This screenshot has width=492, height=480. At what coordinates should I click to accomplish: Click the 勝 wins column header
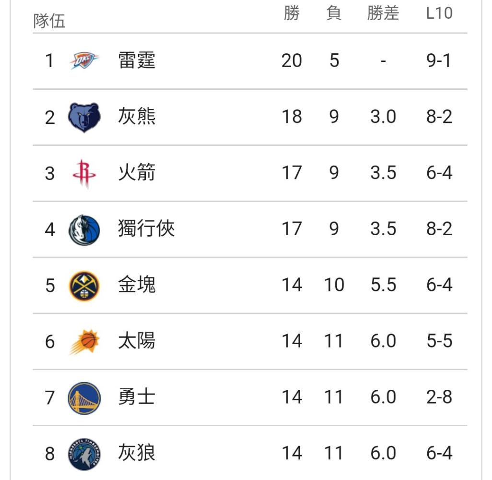292,13
